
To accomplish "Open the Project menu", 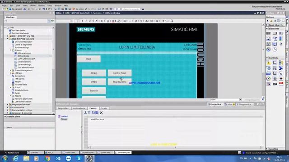I will 5,6.
